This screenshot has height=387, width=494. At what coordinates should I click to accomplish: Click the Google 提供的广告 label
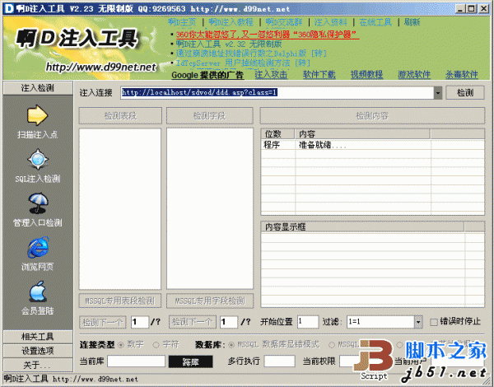pos(207,75)
